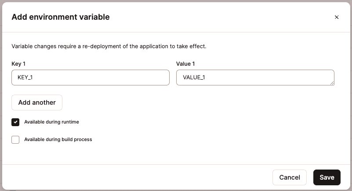
Task: Click the 'Available during build process' label
Action: tap(58, 140)
